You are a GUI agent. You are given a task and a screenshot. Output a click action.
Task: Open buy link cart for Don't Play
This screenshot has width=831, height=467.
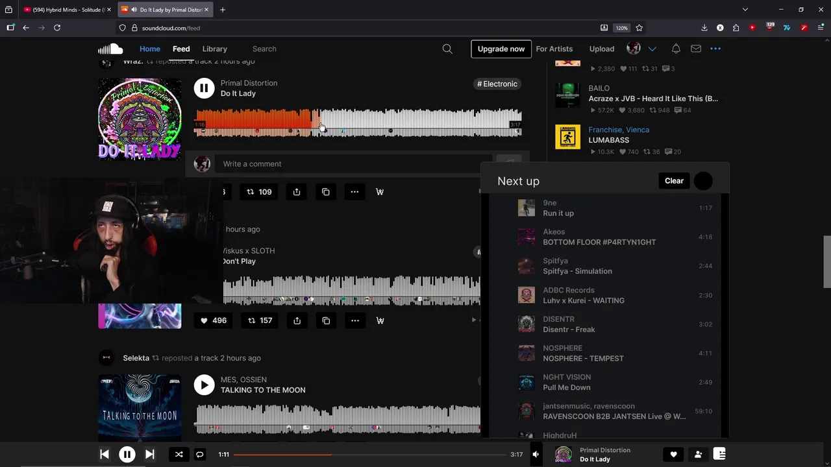[380, 320]
